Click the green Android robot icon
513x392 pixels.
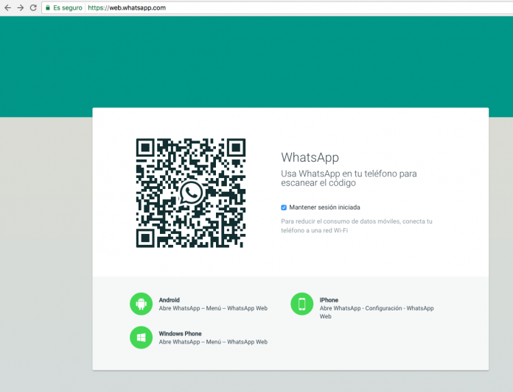140,304
